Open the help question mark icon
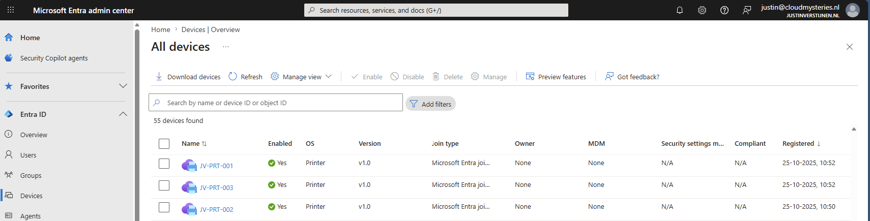Viewport: 870px width, 221px height. tap(724, 10)
